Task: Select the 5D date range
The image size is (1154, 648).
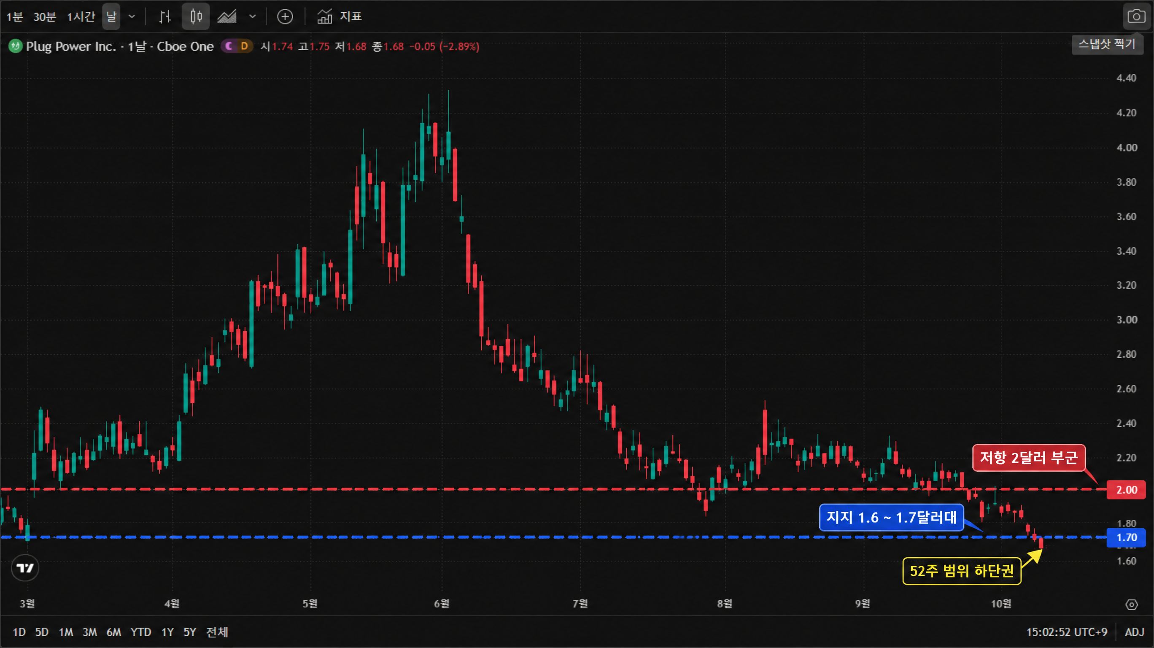Action: 42,632
